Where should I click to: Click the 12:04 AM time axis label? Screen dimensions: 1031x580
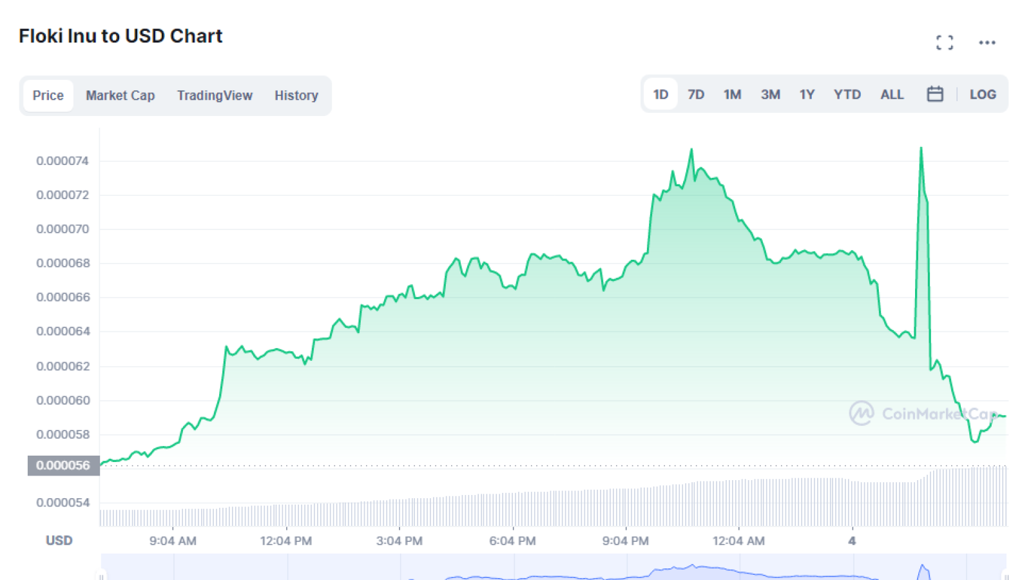pos(738,541)
